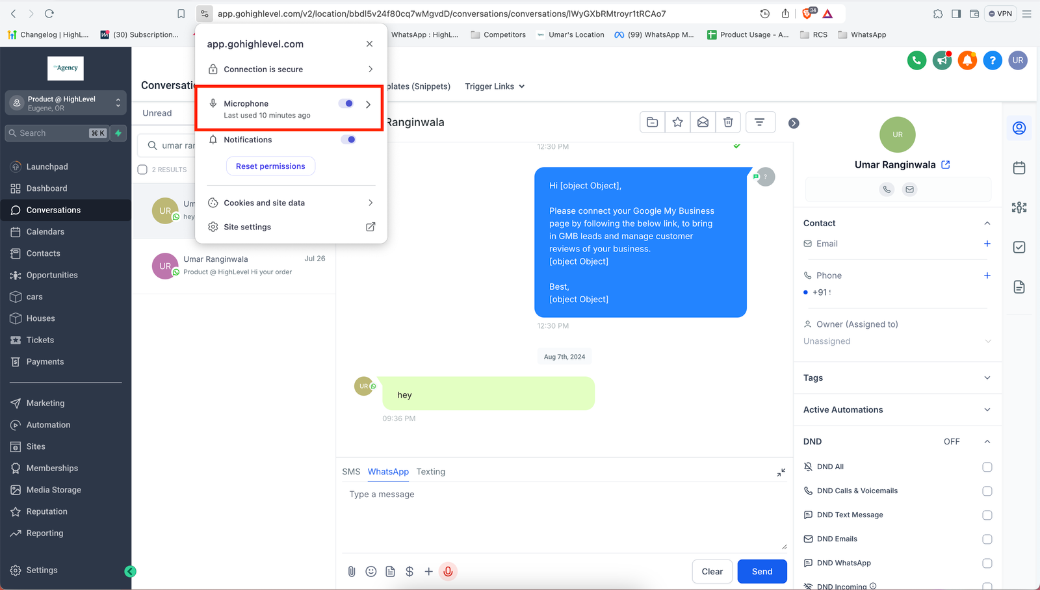This screenshot has width=1040, height=590.
Task: Click the green phone dialer icon
Action: pyautogui.click(x=916, y=60)
